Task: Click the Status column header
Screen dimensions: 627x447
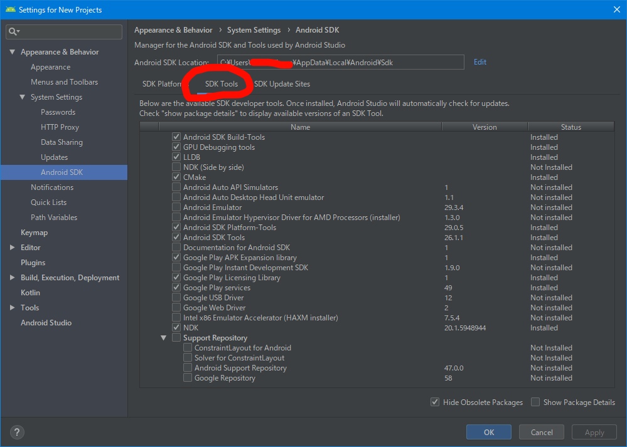Action: (571, 127)
